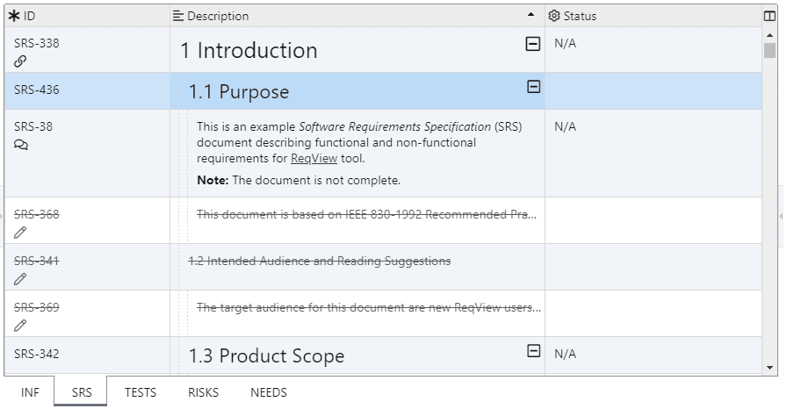The width and height of the screenshot is (787, 409).
Task: Select the SRS-436 row ID cell
Action: [37, 90]
